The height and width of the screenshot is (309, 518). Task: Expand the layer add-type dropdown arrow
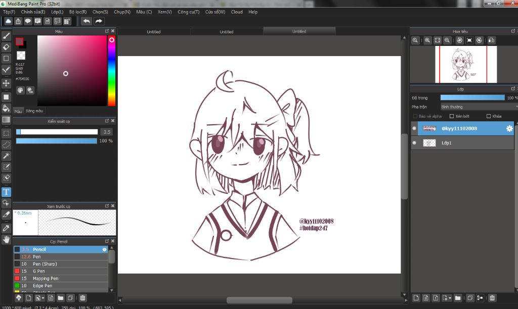(x=450, y=298)
